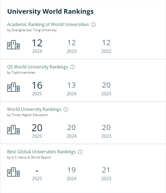
Task: Open info icon beside Times Higher Education World University Rankings
Action: point(66,110)
